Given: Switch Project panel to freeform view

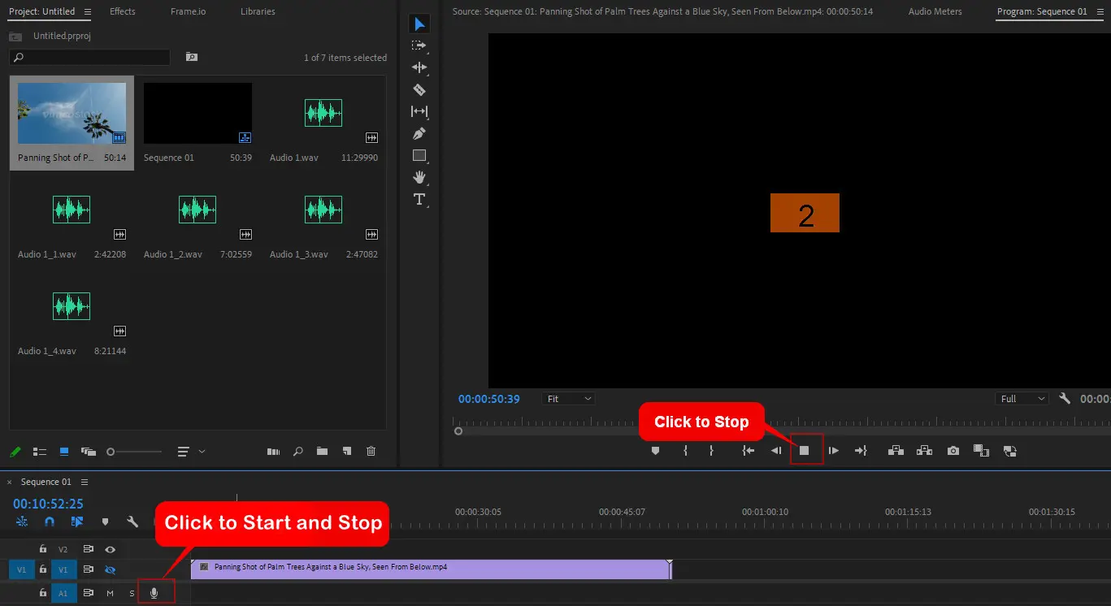Looking at the screenshot, I should point(89,451).
